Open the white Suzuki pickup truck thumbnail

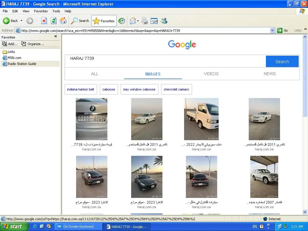click(201, 119)
